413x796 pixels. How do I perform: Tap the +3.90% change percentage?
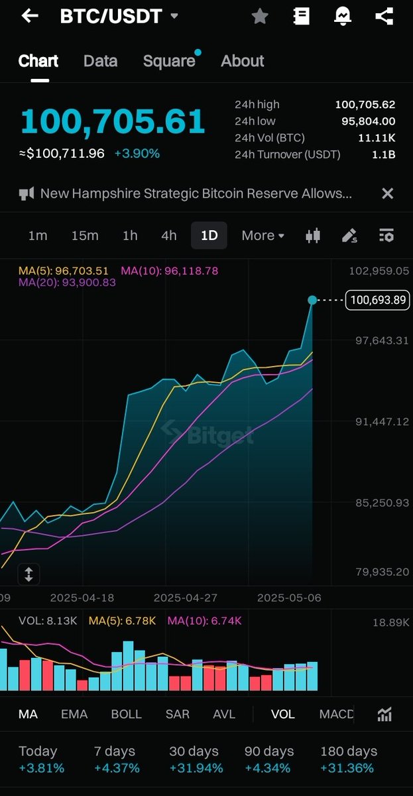137,153
